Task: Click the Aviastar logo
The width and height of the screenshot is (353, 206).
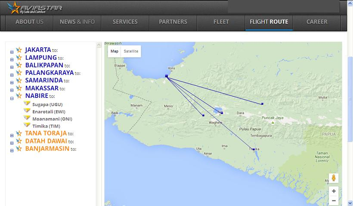Action: (x=34, y=8)
